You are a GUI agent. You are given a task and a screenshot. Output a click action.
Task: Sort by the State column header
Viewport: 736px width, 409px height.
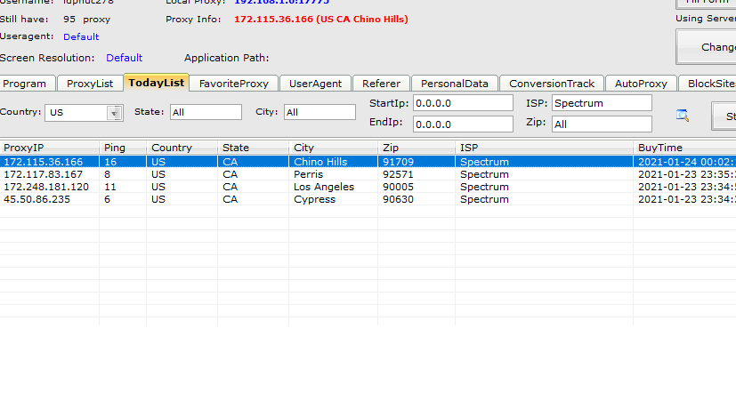(x=253, y=148)
